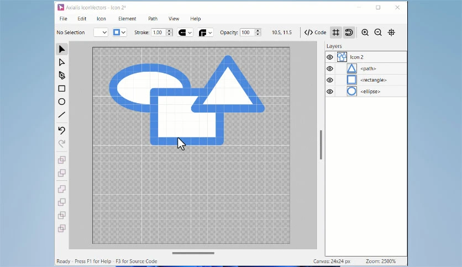462x267 pixels.
Task: Select the <path> layer row
Action: (366, 68)
